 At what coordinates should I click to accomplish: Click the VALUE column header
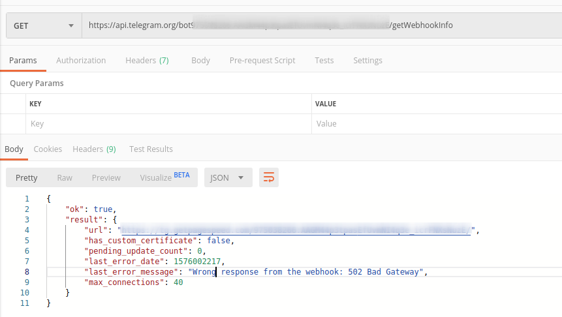(x=326, y=104)
